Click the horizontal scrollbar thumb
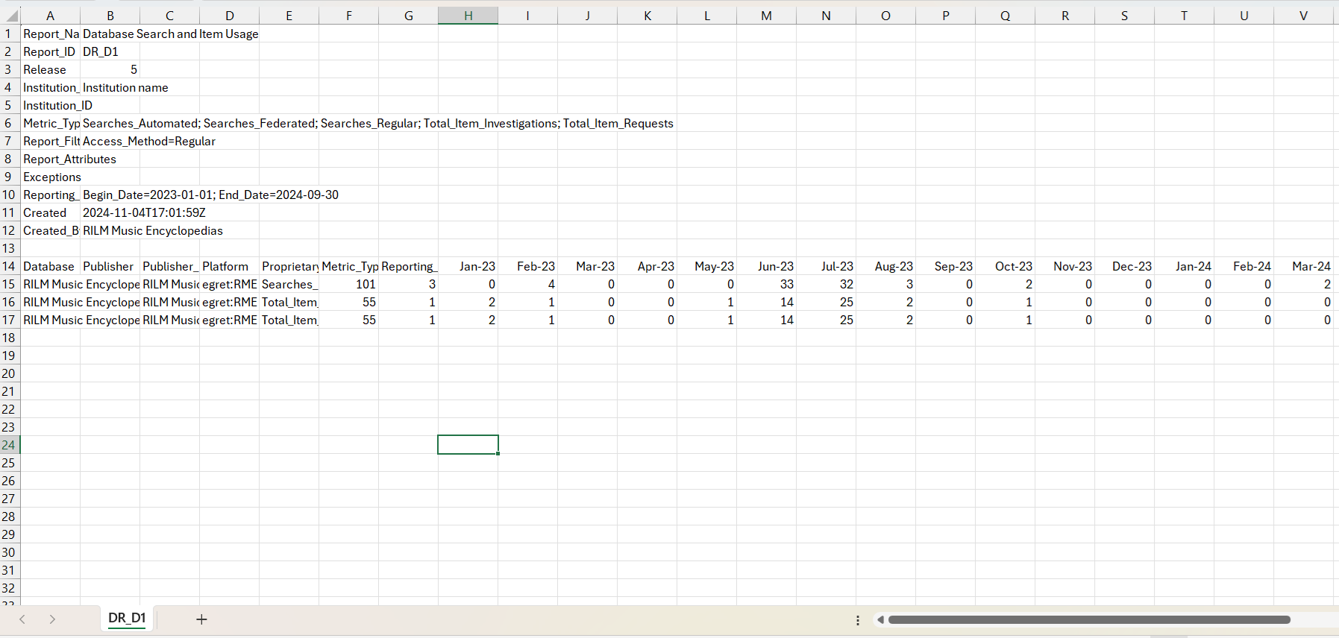1339x638 pixels. 1089,620
